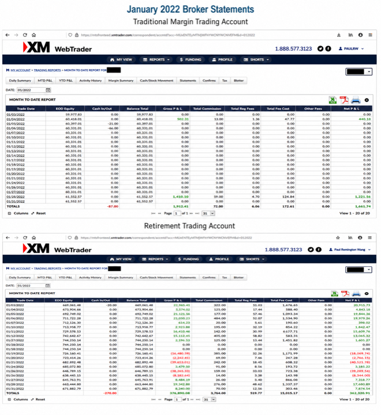Click browser back arrow in top window
381x415 pixels.
click(8, 35)
